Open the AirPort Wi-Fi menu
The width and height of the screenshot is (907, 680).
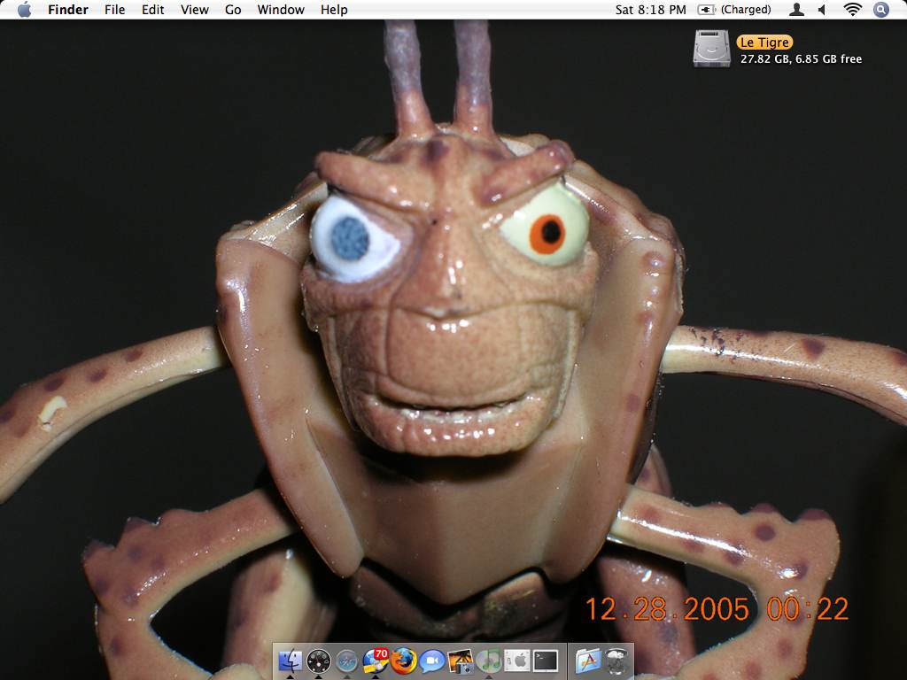pos(853,9)
